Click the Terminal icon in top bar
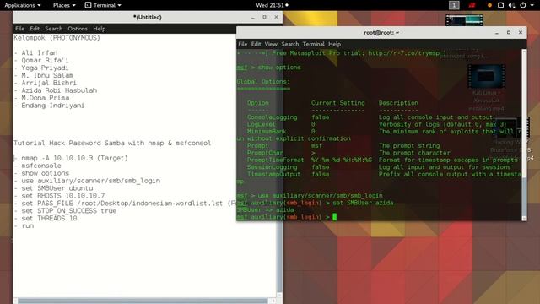540x304 pixels. (x=88, y=5)
